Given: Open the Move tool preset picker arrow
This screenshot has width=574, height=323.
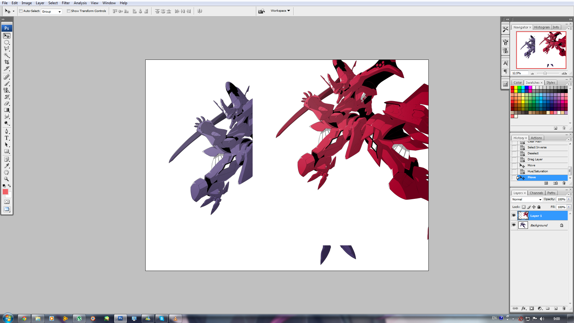Looking at the screenshot, I should pos(13,11).
